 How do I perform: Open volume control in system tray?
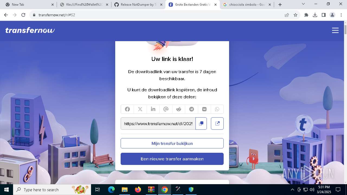click(x=312, y=190)
